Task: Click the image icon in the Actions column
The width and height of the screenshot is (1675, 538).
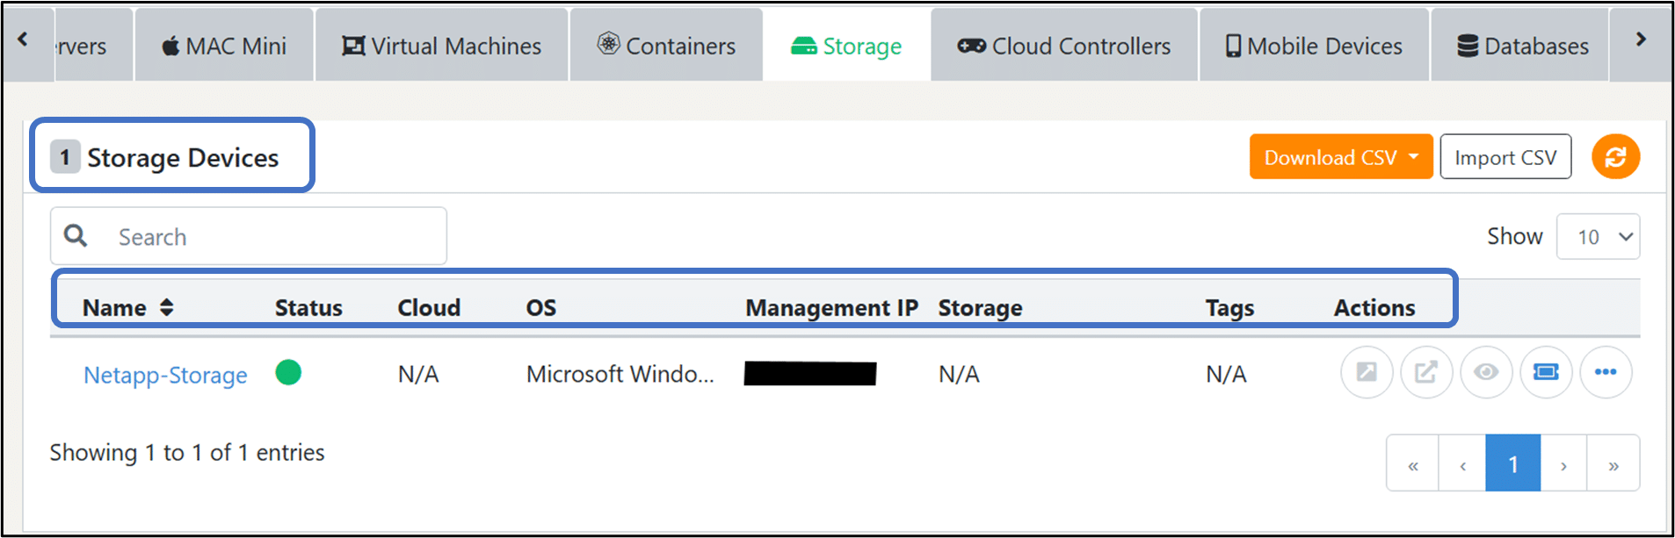Action: point(1367,372)
